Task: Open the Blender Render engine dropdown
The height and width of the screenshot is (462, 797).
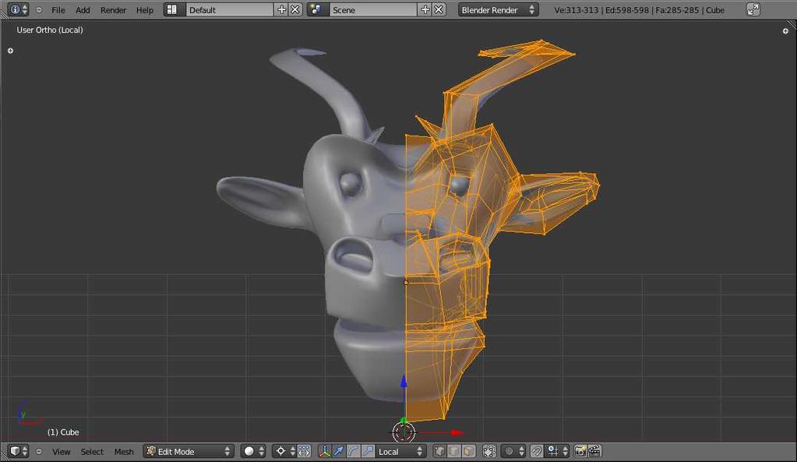Action: pyautogui.click(x=498, y=9)
